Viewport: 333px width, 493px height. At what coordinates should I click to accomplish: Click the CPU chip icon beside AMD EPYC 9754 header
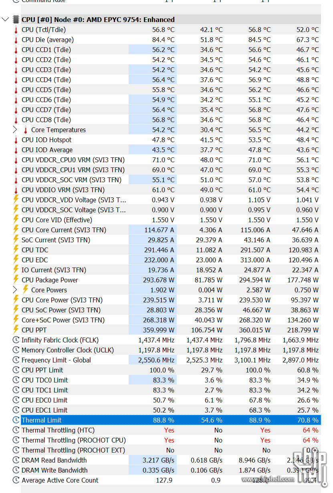point(16,19)
